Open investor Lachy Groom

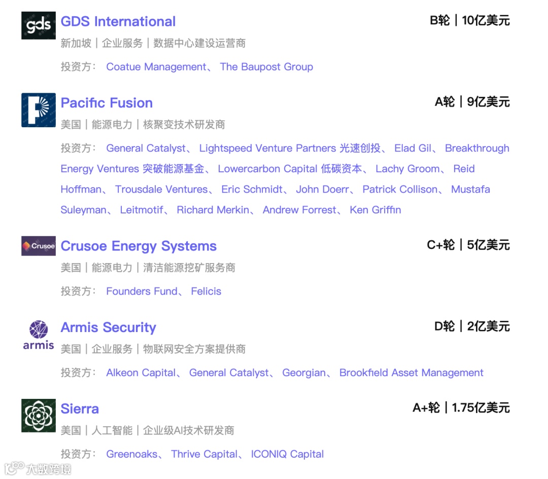407,169
